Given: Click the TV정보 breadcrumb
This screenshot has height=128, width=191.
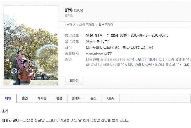Looking at the screenshot, I should [x=70, y=25].
